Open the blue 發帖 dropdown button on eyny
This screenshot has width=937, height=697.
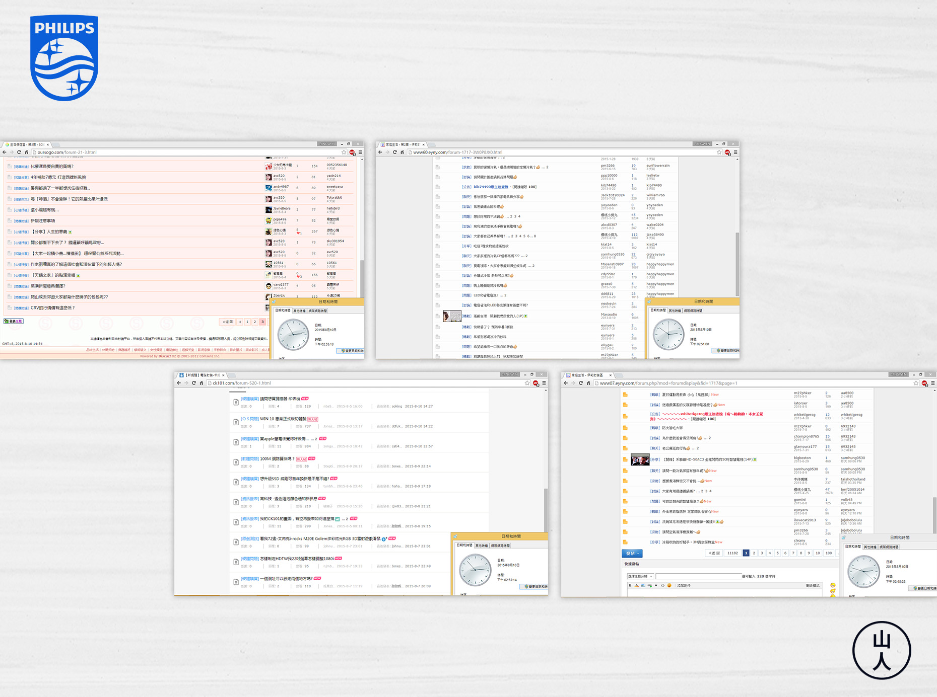[x=632, y=553]
